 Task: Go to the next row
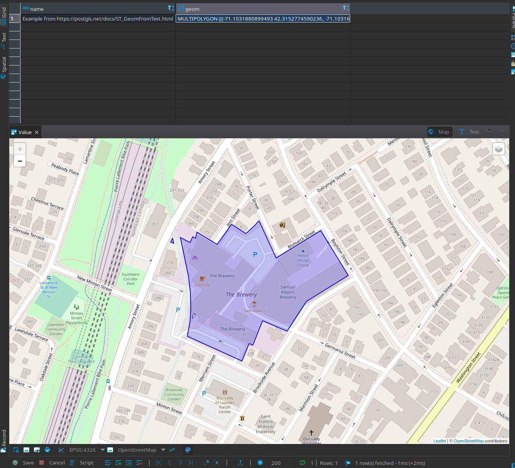tap(180, 463)
